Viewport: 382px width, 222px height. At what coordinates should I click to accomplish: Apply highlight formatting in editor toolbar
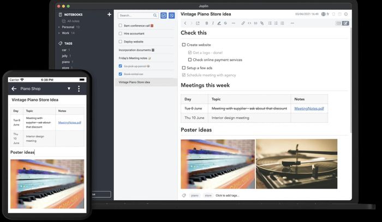point(219,23)
